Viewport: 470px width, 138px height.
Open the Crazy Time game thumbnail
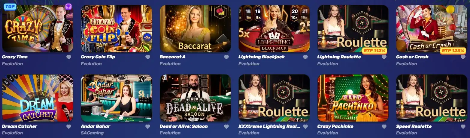click(38, 29)
